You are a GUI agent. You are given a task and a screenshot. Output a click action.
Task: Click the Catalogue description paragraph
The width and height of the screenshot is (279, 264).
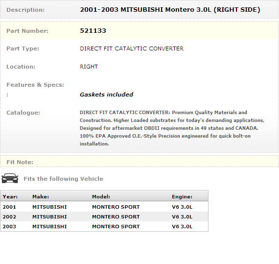click(172, 128)
